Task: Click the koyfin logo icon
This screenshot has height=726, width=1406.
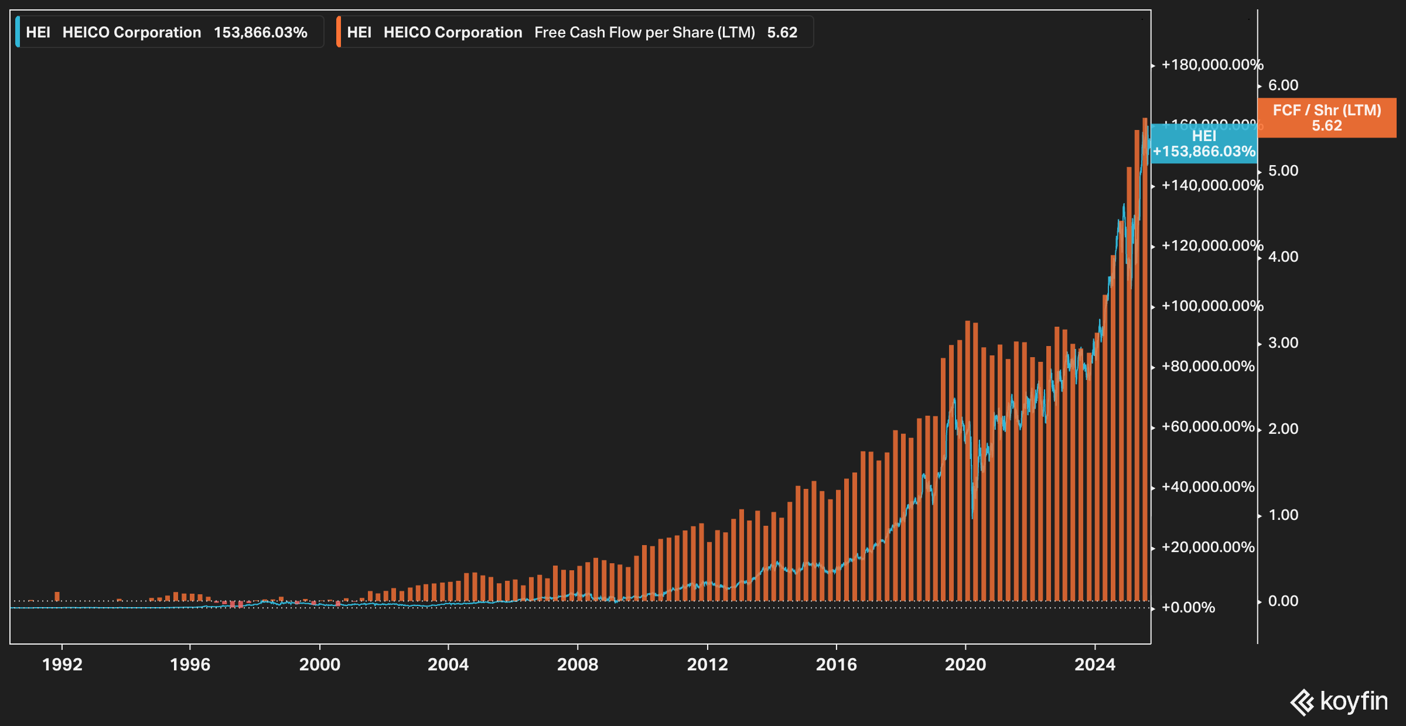Action: pyautogui.click(x=1302, y=702)
